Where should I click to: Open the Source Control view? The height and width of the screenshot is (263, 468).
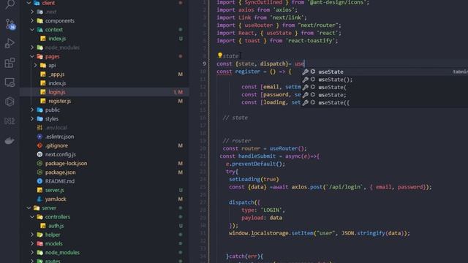point(10,24)
